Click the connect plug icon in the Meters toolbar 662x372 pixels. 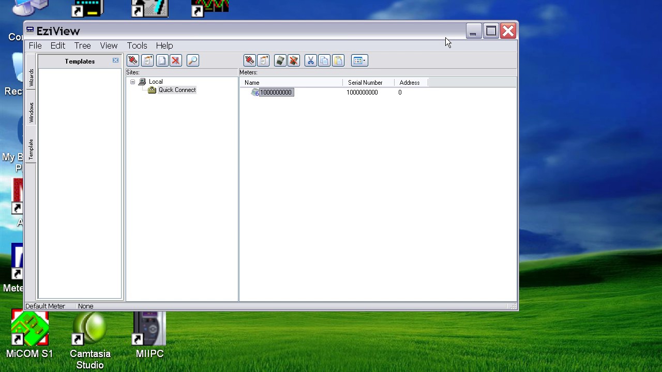pyautogui.click(x=249, y=60)
